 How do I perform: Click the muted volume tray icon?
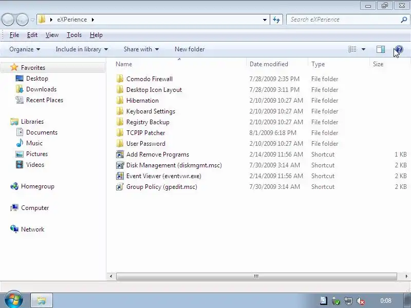[x=361, y=301]
